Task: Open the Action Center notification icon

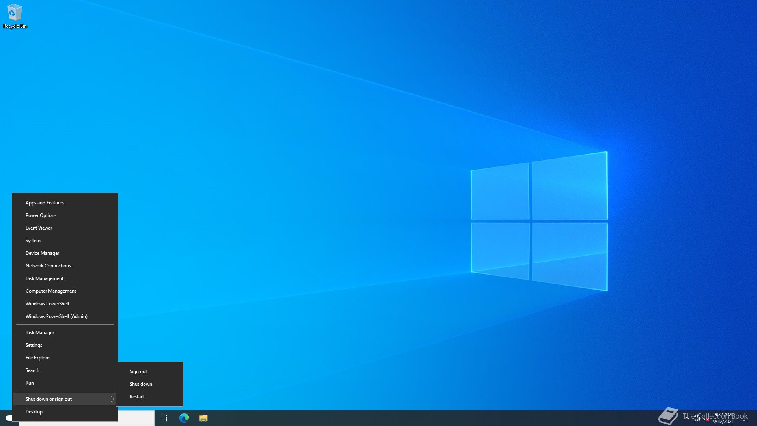Action: [744, 418]
